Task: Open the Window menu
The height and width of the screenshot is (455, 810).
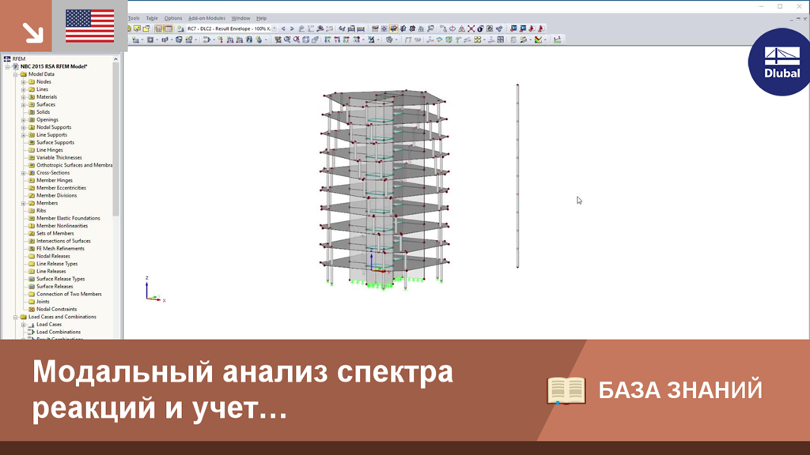Action: (x=240, y=18)
